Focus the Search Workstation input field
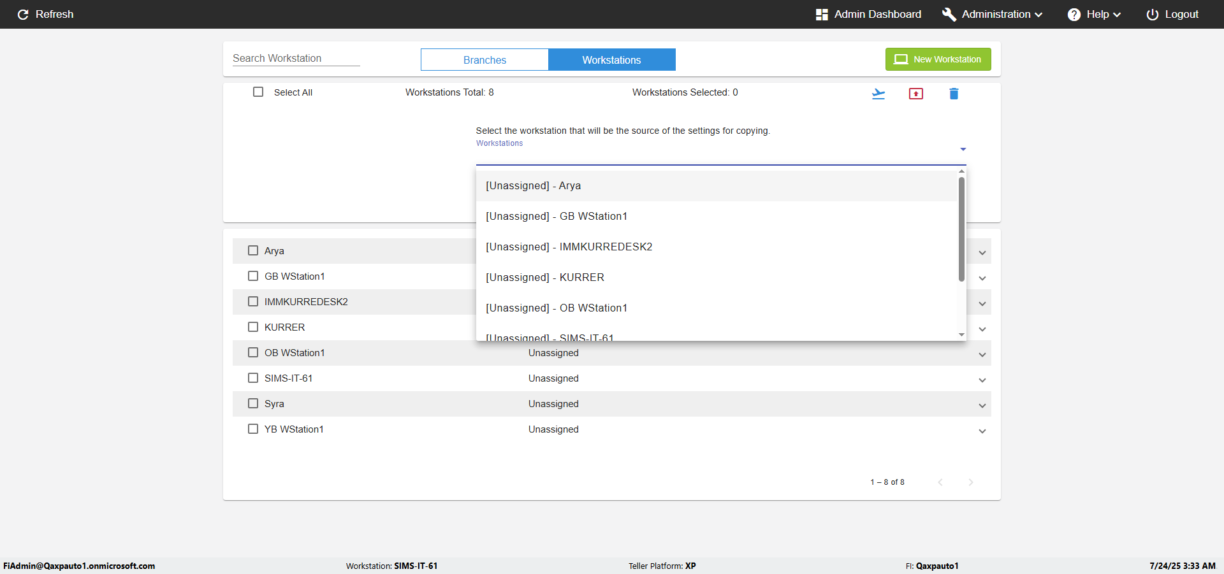The image size is (1224, 574). pos(296,58)
